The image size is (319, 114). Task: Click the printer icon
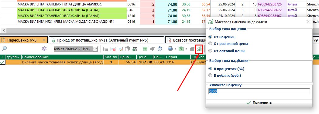coord(170,49)
